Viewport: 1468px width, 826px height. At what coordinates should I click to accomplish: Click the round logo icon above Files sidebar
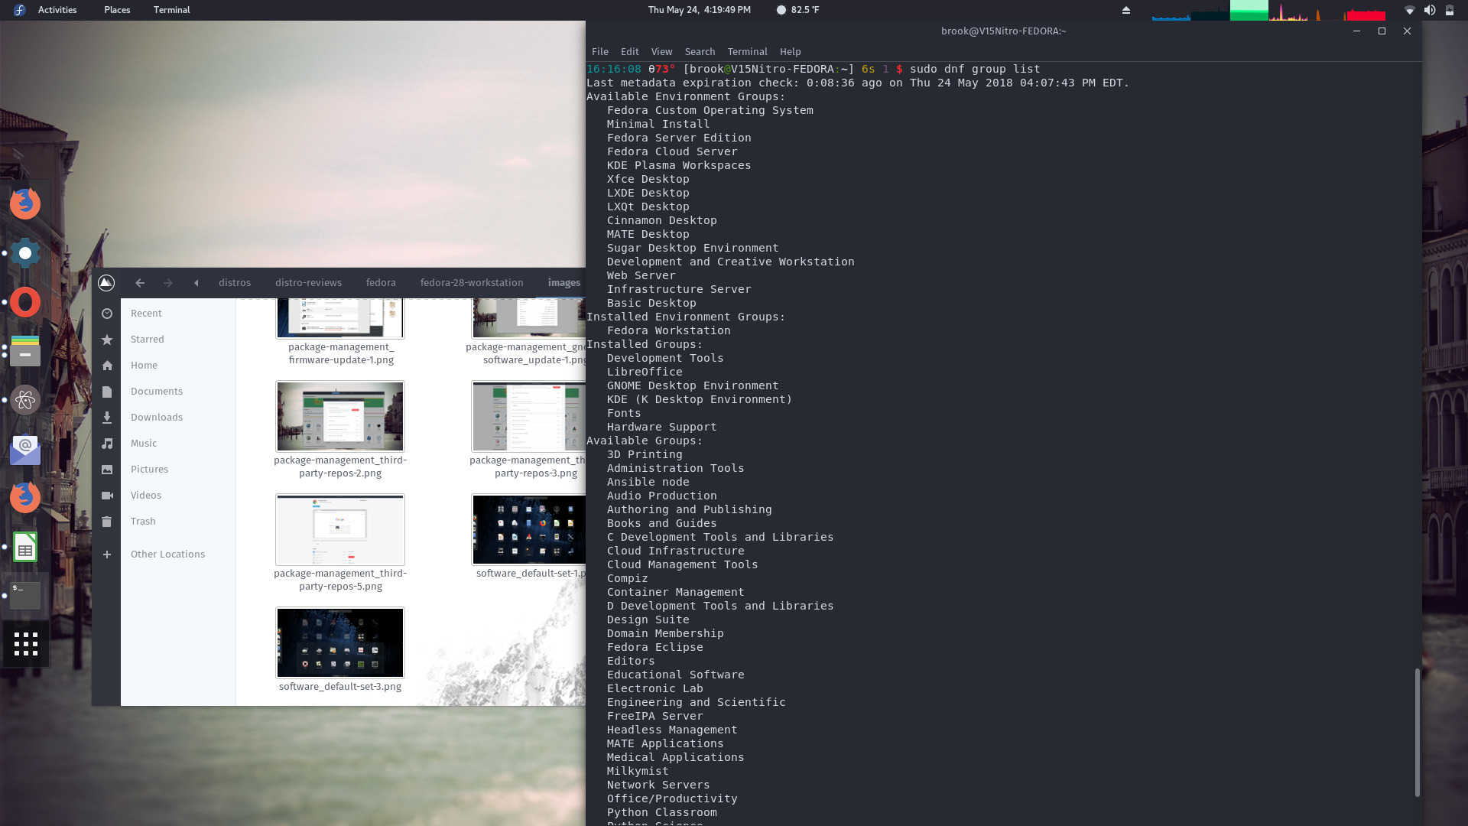coord(106,283)
